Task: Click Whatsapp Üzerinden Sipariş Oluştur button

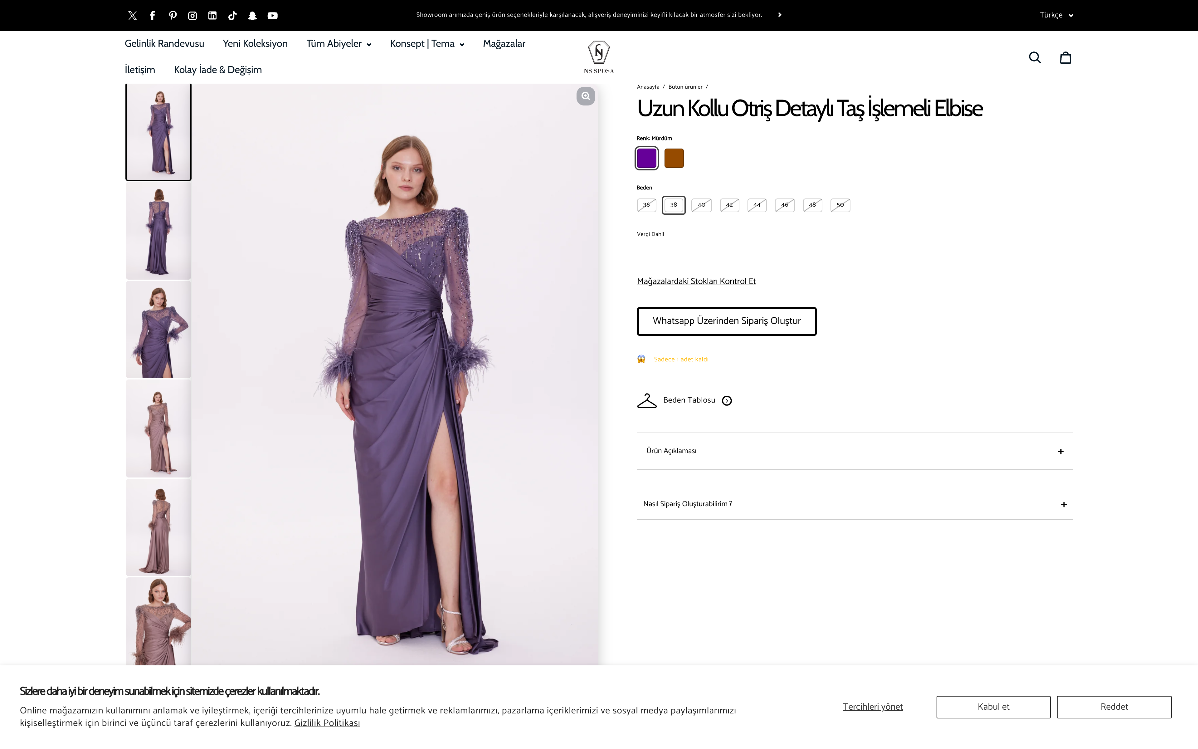Action: (726, 321)
